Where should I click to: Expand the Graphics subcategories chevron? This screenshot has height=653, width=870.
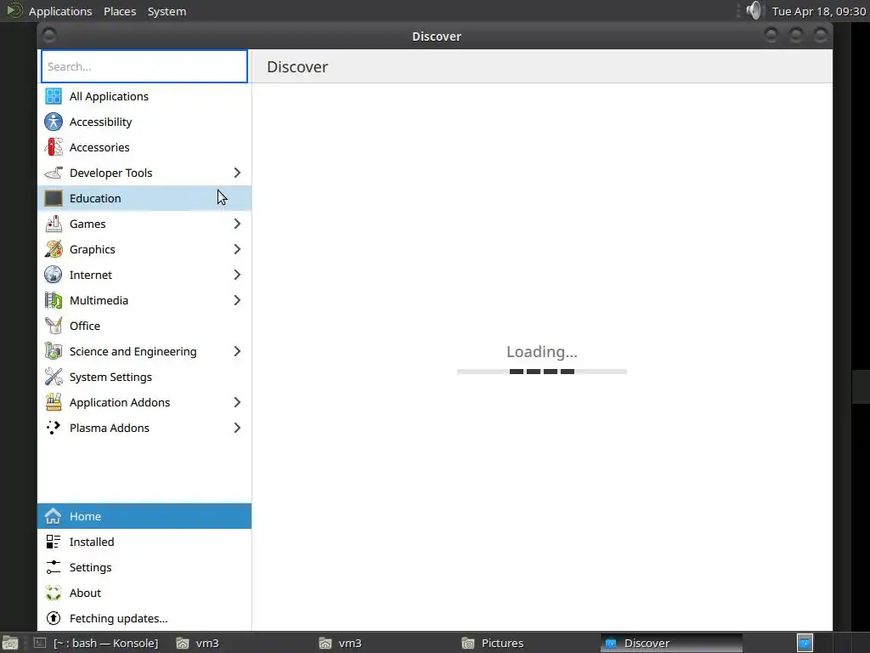(237, 249)
